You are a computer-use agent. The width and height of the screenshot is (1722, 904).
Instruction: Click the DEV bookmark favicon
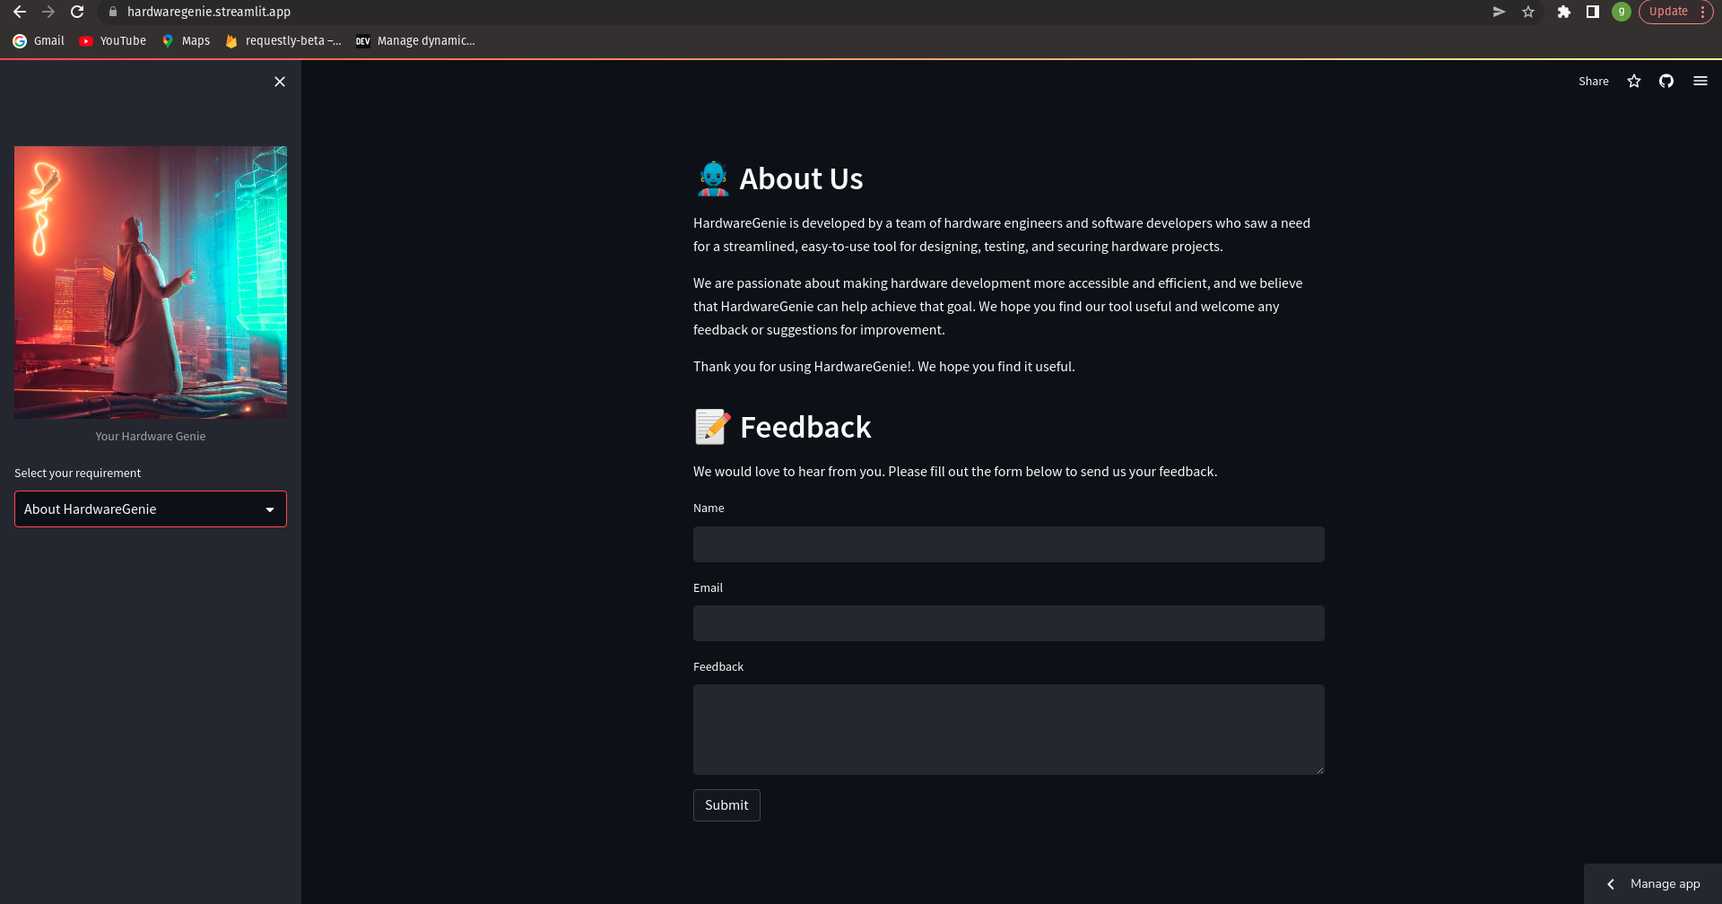pos(362,40)
